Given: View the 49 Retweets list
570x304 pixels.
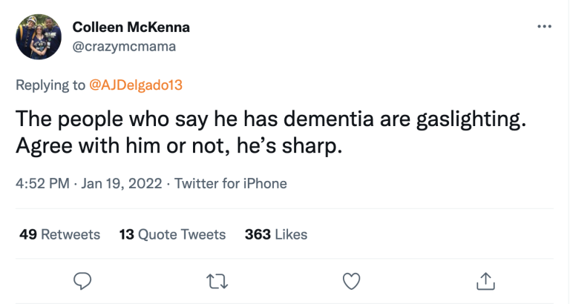Looking at the screenshot, I should tap(59, 234).
